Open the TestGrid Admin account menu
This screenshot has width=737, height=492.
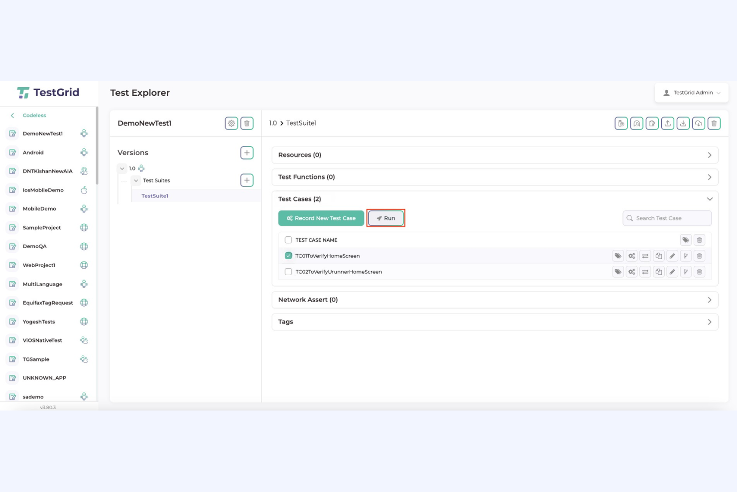tap(692, 93)
